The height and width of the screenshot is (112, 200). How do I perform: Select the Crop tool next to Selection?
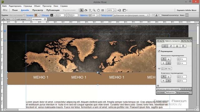point(86,10)
